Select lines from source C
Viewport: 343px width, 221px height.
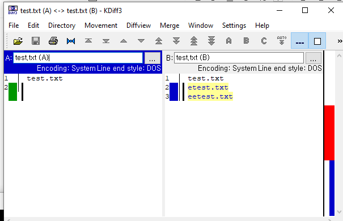tap(264, 41)
